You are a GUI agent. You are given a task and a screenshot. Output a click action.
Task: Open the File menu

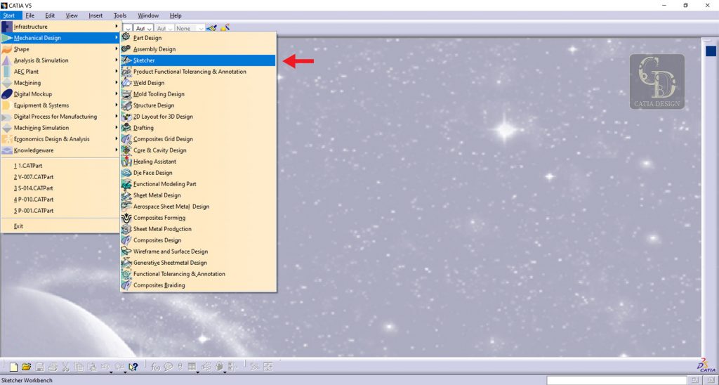[29, 15]
